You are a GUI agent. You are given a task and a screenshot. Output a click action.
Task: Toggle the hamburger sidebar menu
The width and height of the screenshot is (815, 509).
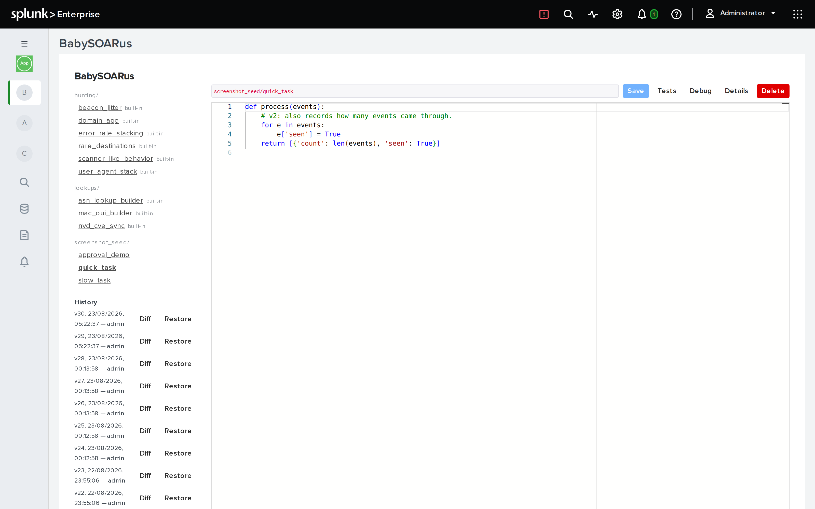24,44
